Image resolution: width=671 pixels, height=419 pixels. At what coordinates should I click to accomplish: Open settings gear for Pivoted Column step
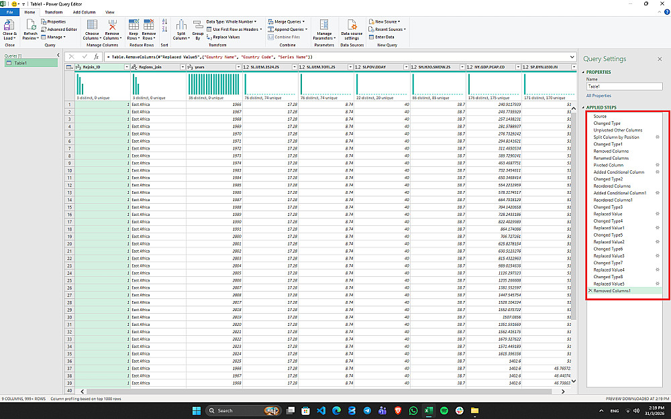(x=658, y=165)
